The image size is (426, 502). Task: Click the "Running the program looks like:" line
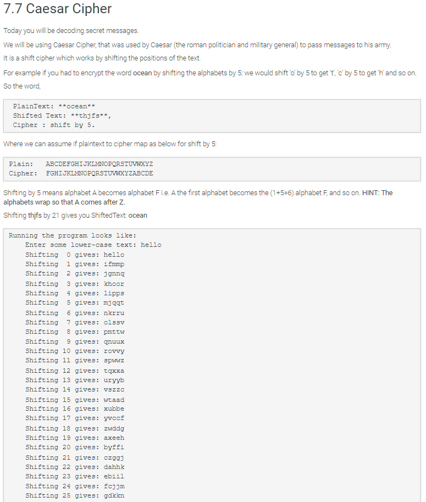point(73,236)
